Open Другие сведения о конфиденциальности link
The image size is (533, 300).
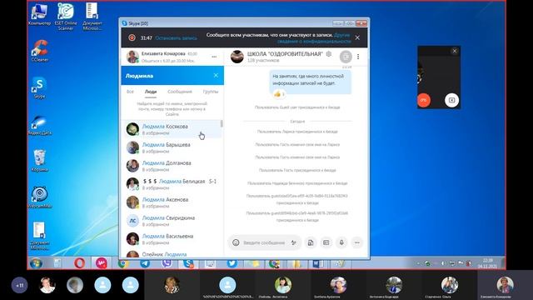pos(314,37)
